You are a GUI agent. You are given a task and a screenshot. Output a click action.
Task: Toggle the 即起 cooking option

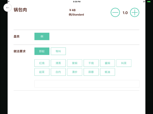click(42, 51)
